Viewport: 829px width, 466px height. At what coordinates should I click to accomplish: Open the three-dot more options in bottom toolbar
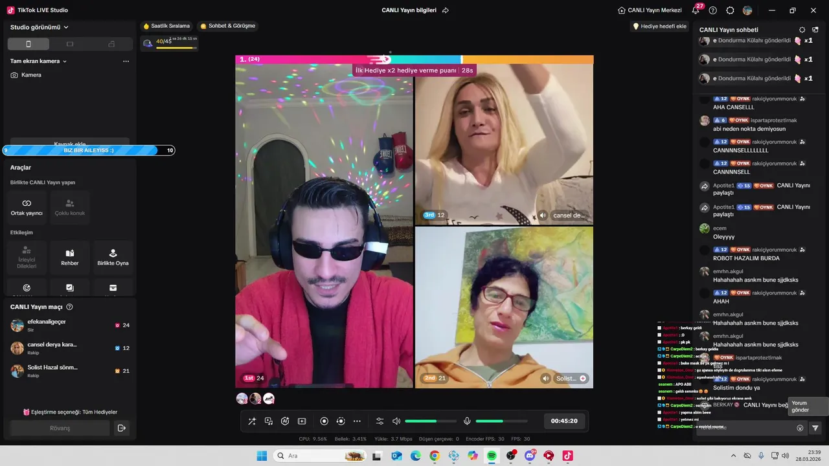[x=357, y=421]
